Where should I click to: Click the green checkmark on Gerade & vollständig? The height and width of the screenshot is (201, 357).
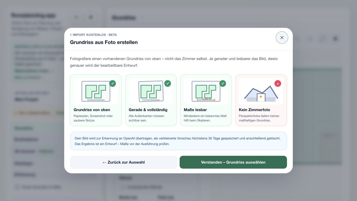[168, 83]
